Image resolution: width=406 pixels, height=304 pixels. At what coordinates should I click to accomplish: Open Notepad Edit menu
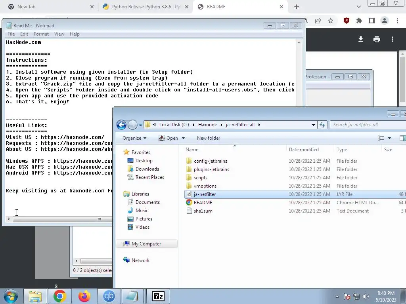click(x=24, y=34)
